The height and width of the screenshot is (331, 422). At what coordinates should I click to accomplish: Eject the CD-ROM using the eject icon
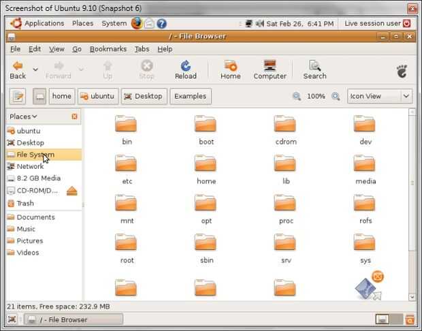[x=72, y=191]
